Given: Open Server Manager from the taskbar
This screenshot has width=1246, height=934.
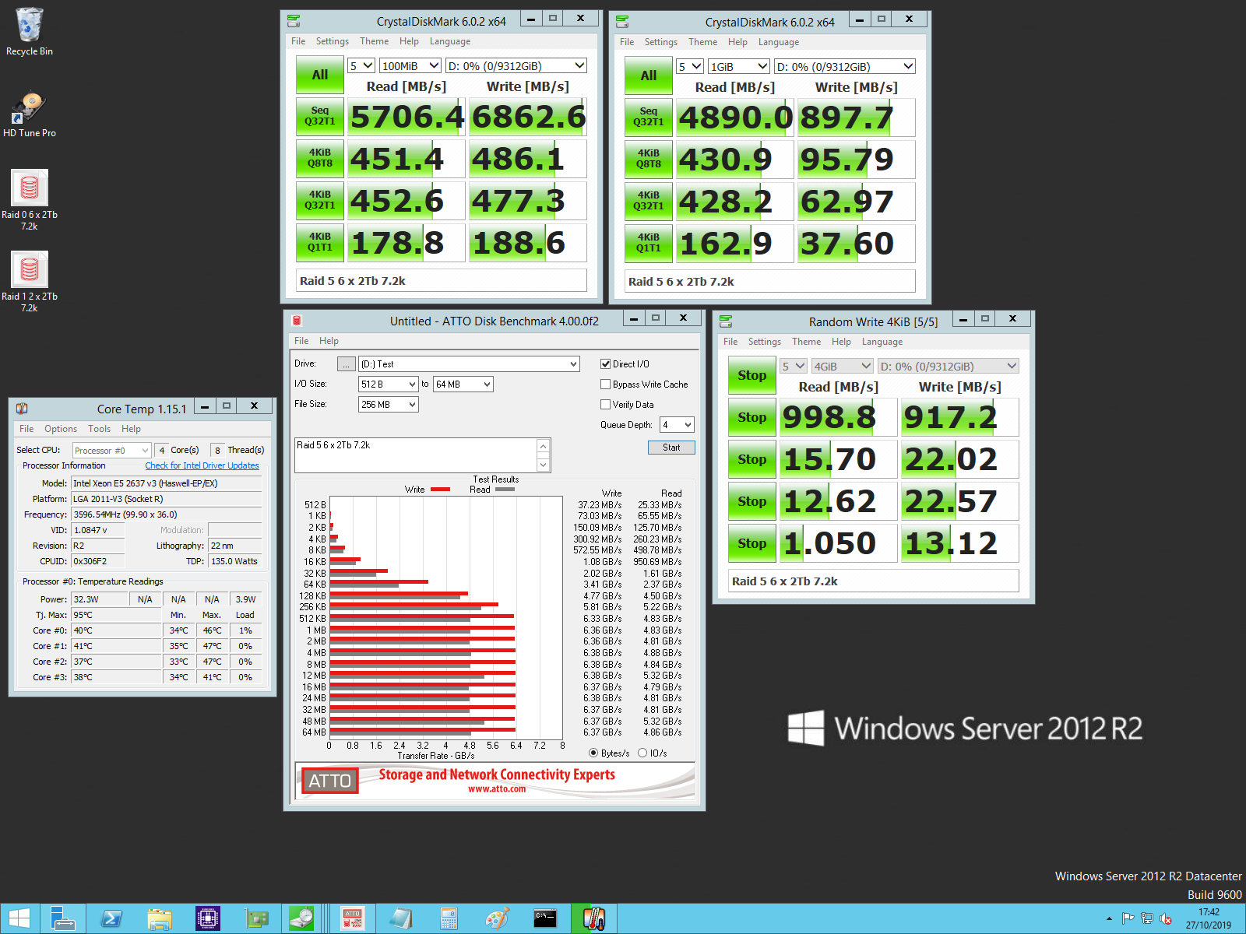Looking at the screenshot, I should (62, 919).
